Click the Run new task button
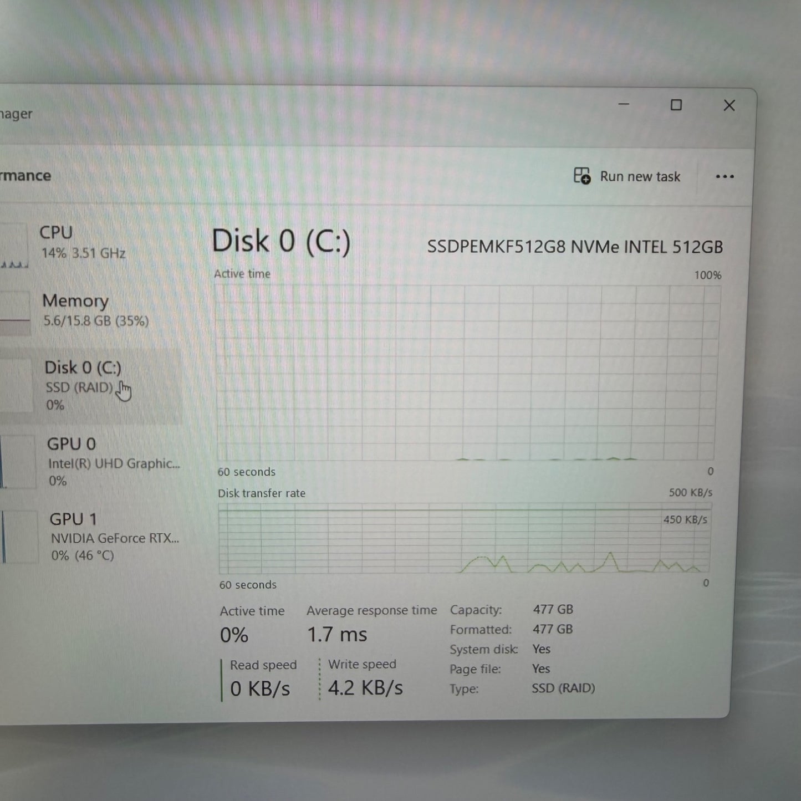Image resolution: width=801 pixels, height=801 pixels. (x=629, y=176)
